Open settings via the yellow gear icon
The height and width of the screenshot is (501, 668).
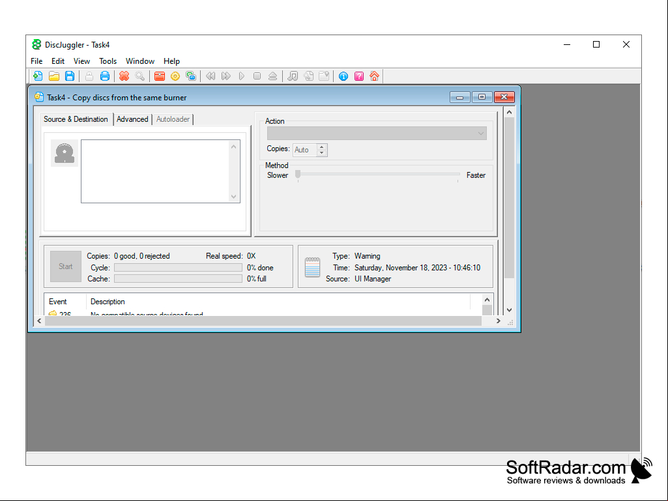click(175, 76)
